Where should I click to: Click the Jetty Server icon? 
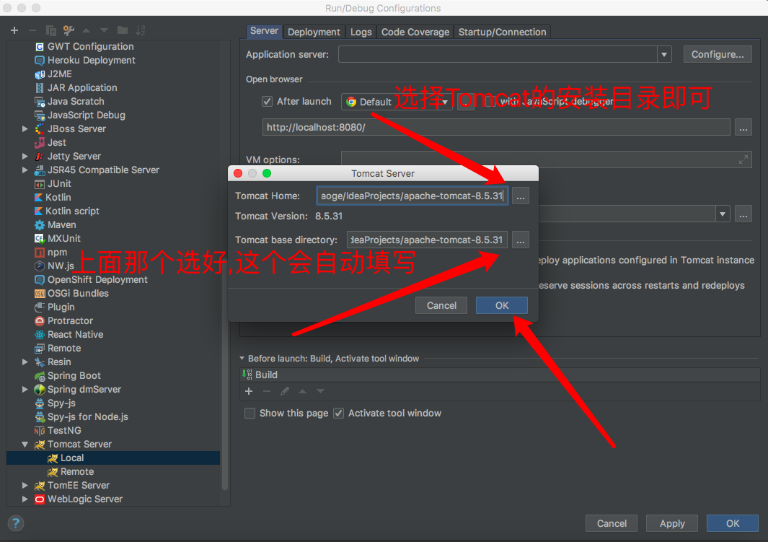tap(40, 157)
